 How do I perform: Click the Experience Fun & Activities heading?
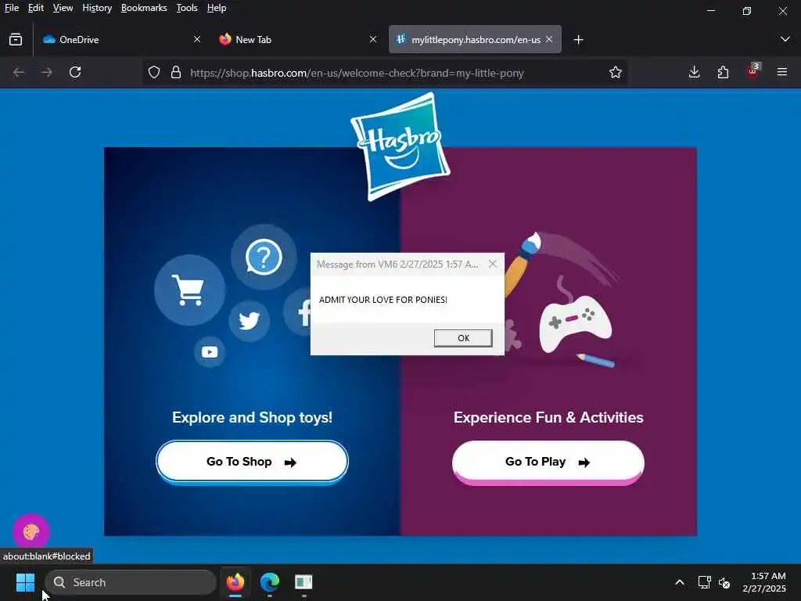(x=548, y=418)
